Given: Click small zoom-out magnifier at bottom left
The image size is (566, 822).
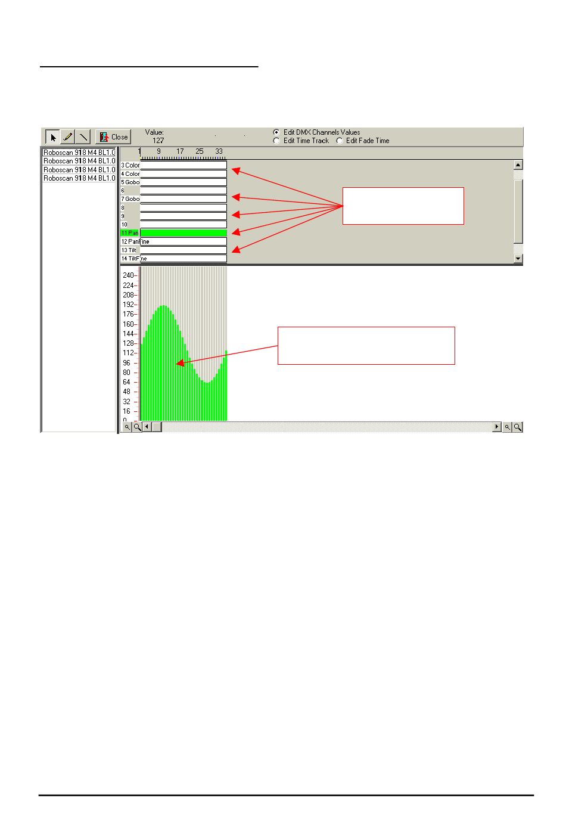Looking at the screenshot, I should point(127,427).
